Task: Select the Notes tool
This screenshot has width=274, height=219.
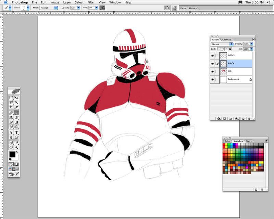Action: [x=11, y=143]
